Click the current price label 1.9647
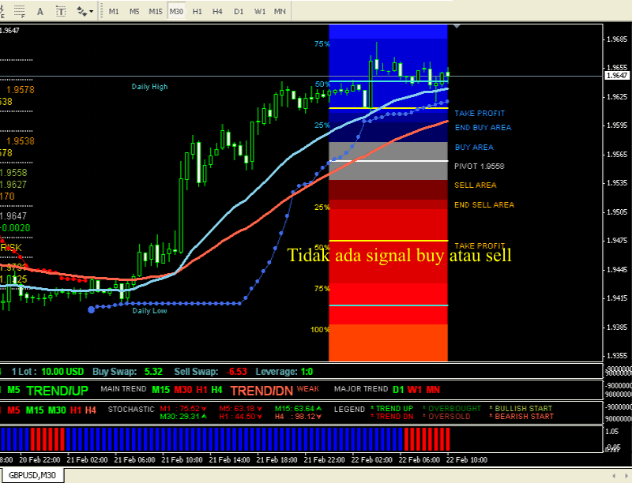 coord(616,77)
